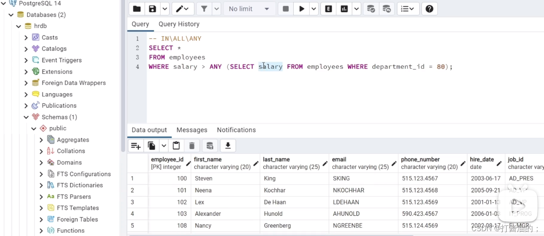Expand the Languages node
The image size is (544, 236).
pos(26,94)
